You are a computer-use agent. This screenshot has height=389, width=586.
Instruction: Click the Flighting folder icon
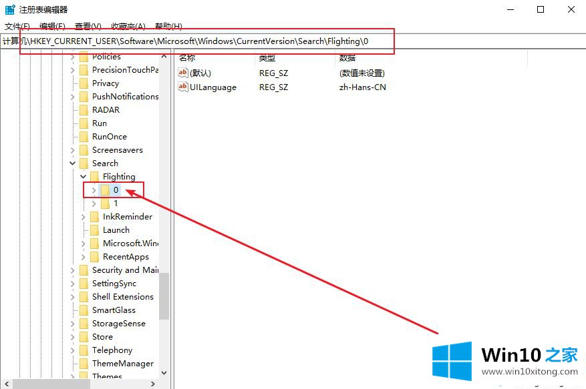[95, 176]
